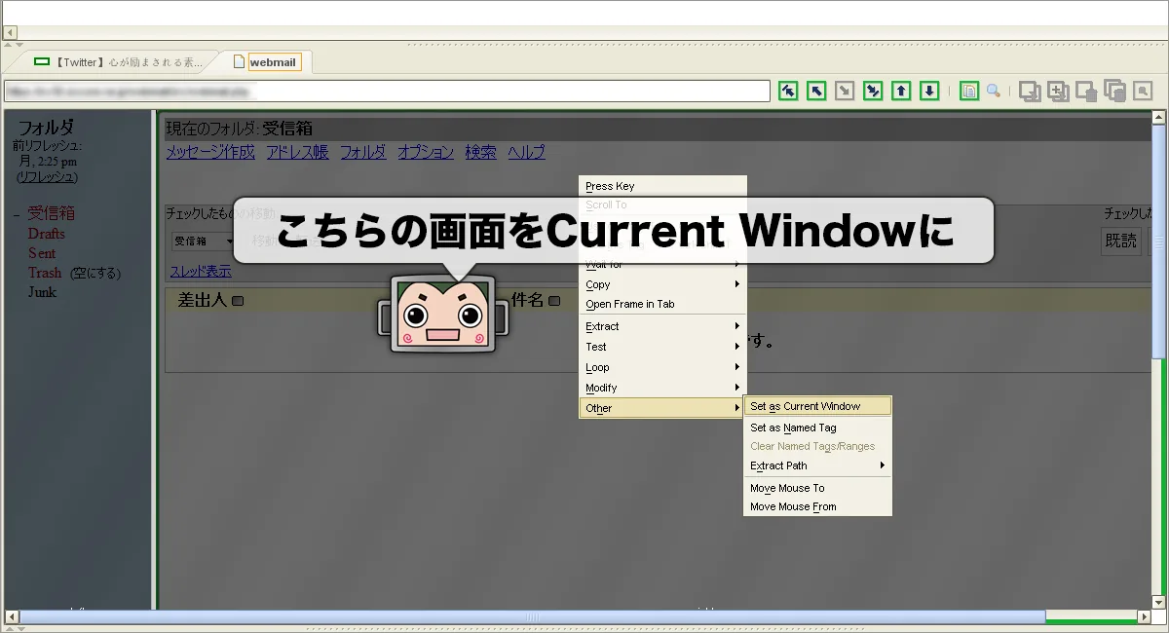Click the vertical scrollbar down arrow
Image resolution: width=1169 pixels, height=633 pixels.
pos(1158,604)
